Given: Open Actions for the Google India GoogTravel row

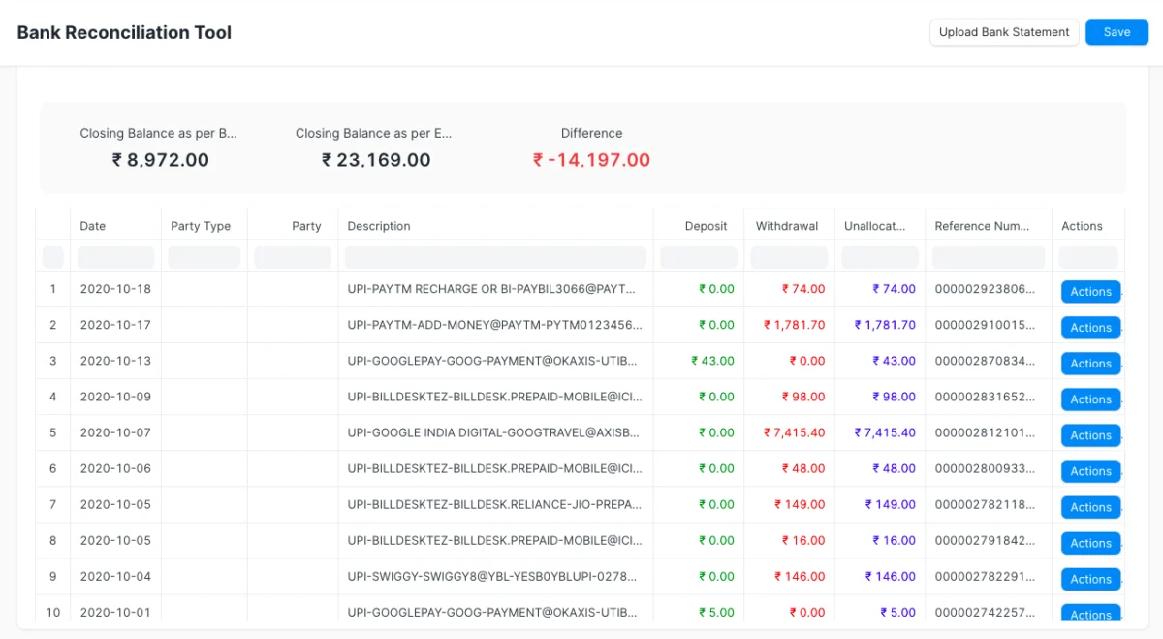Looking at the screenshot, I should tap(1090, 435).
